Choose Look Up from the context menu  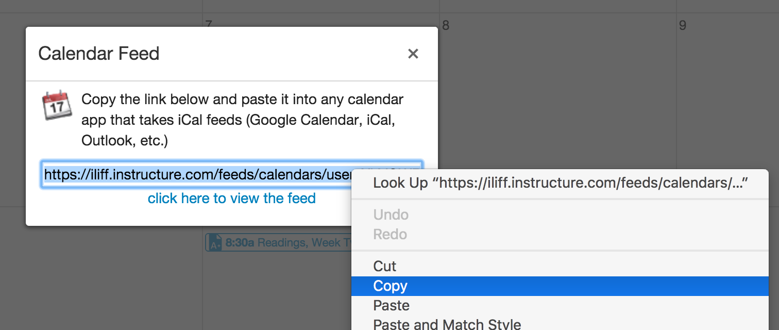coord(560,183)
